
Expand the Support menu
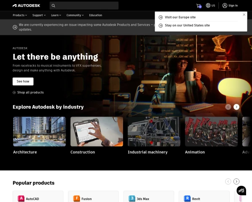click(39, 15)
